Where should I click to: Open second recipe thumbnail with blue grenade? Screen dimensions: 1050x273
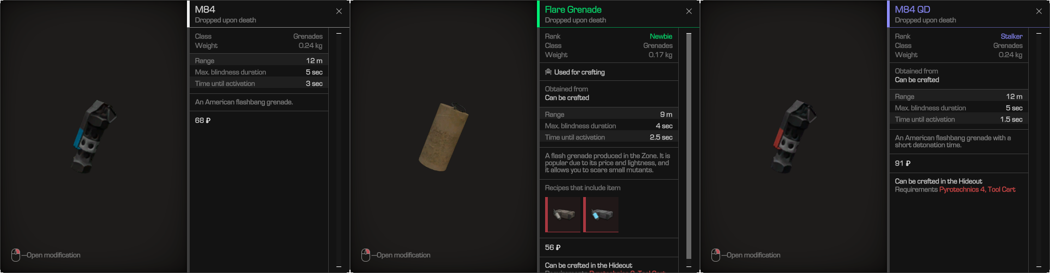(x=601, y=214)
